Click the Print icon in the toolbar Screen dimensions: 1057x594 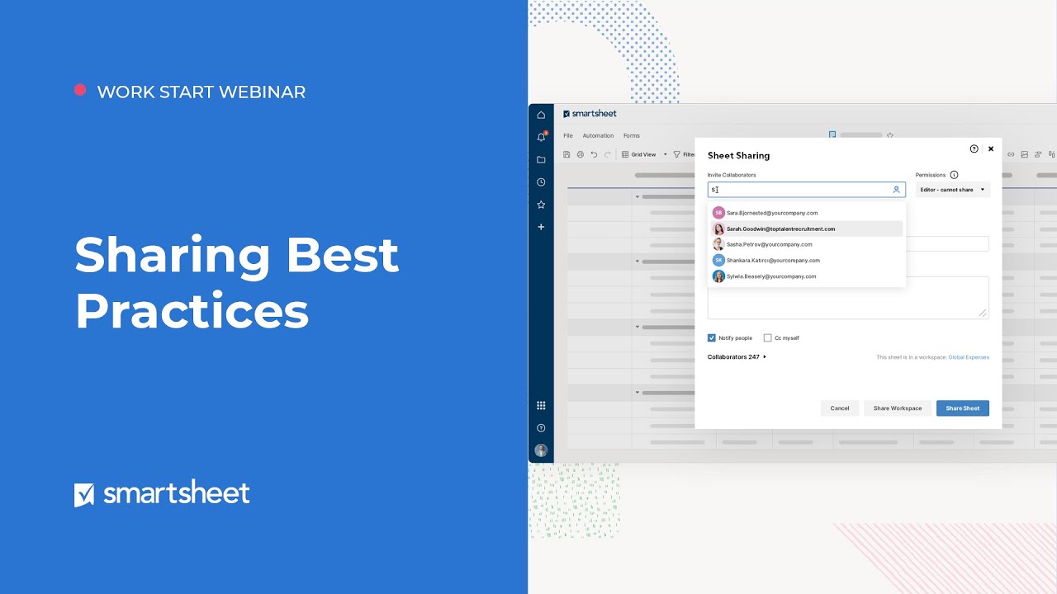click(580, 154)
